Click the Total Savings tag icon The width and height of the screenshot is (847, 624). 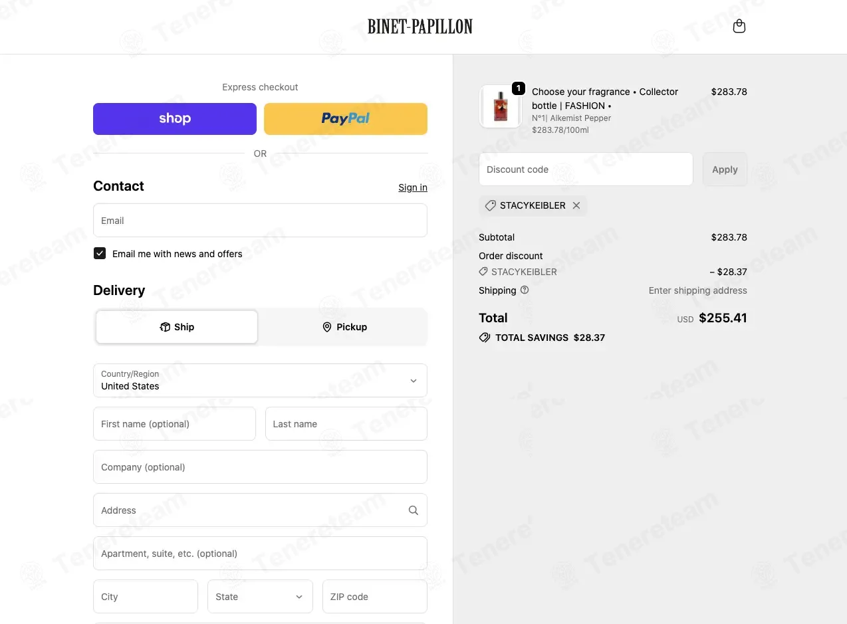pos(485,338)
